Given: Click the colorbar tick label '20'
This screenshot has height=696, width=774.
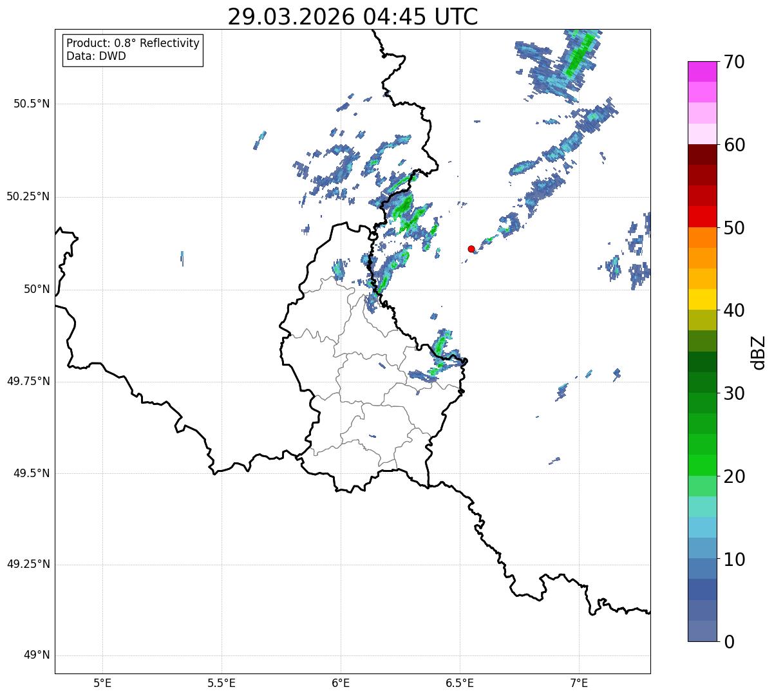Looking at the screenshot, I should tap(734, 476).
